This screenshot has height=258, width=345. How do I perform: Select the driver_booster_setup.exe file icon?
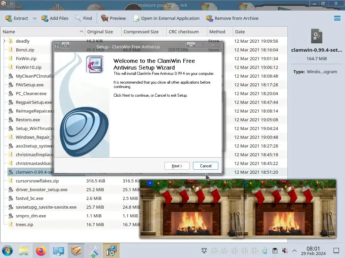[x=10, y=189]
